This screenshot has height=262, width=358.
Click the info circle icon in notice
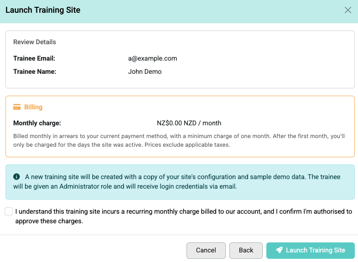click(x=16, y=177)
